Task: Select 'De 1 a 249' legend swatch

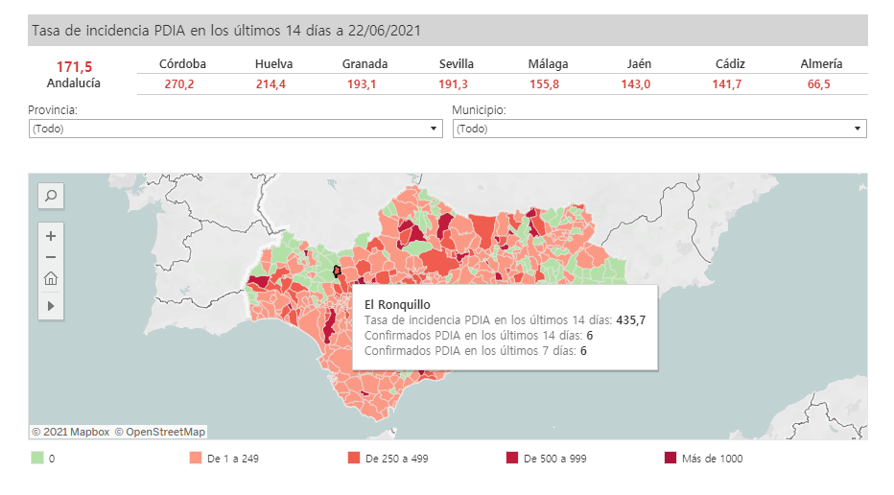Action: coord(196,459)
